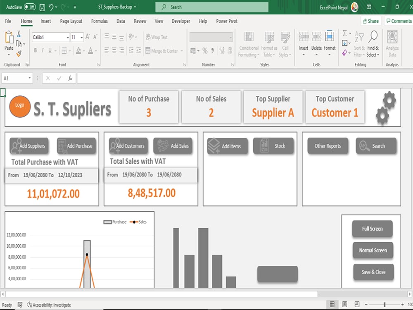
Task: Click the Find & Select magnifier icon
Action: click(373, 37)
